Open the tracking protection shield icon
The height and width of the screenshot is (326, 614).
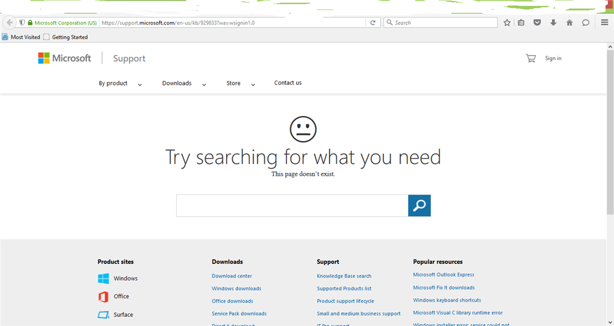22,23
